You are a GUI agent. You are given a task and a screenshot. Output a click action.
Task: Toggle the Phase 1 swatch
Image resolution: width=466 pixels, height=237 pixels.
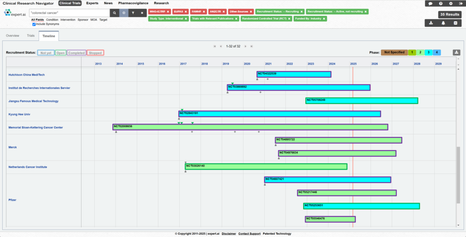[x=412, y=52]
